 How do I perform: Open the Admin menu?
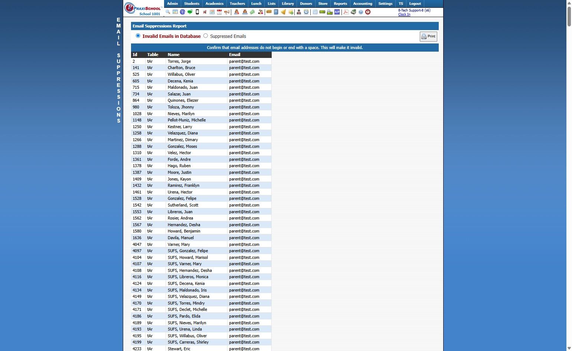point(173,4)
